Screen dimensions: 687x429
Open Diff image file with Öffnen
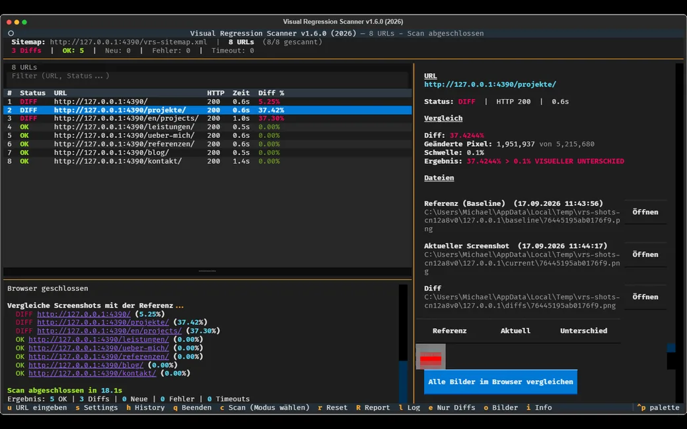click(x=645, y=297)
